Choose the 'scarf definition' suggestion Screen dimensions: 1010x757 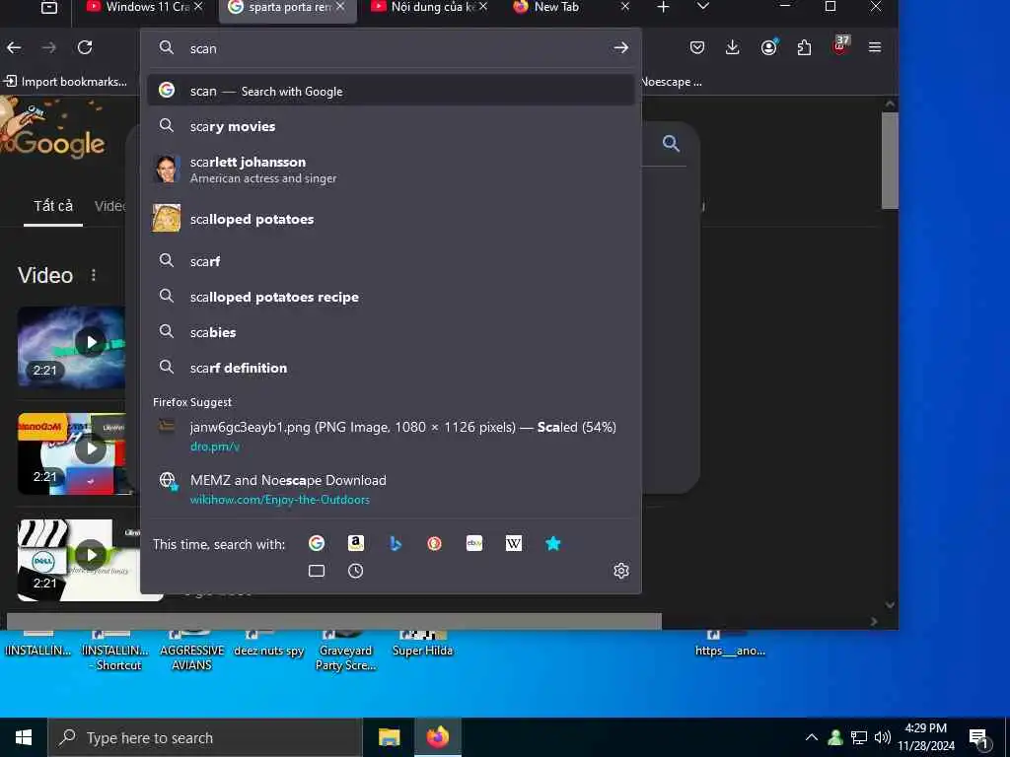[391, 368]
